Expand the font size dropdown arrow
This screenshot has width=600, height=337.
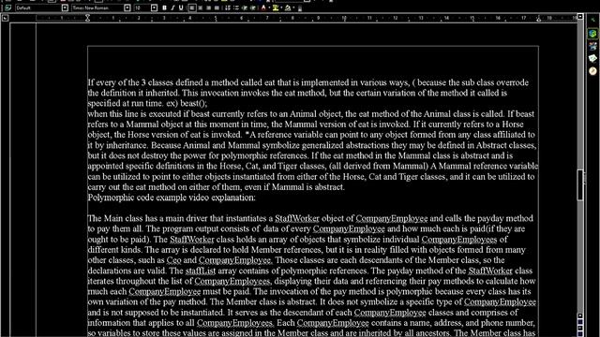pos(154,7)
